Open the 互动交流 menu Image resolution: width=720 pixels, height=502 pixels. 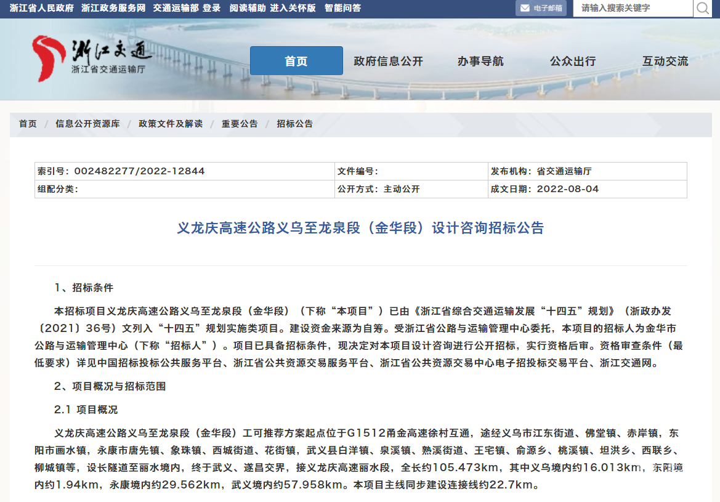[665, 61]
